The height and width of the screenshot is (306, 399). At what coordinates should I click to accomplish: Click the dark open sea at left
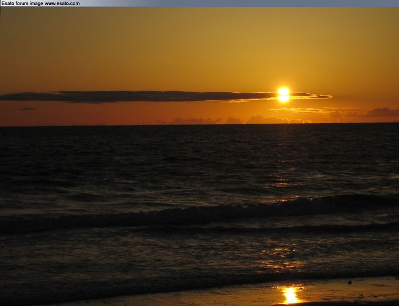(75, 164)
